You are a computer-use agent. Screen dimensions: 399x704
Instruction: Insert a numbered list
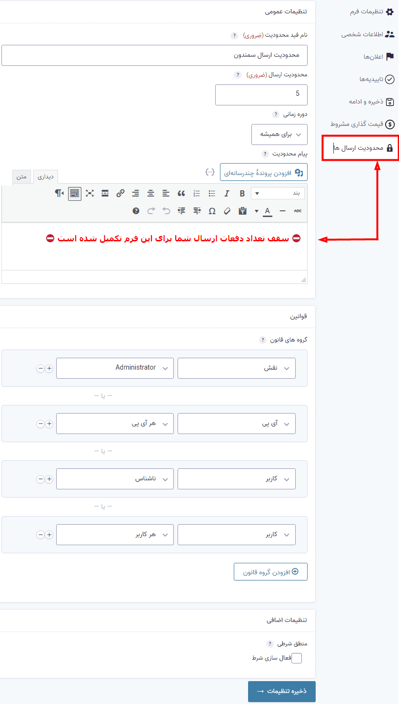(197, 193)
